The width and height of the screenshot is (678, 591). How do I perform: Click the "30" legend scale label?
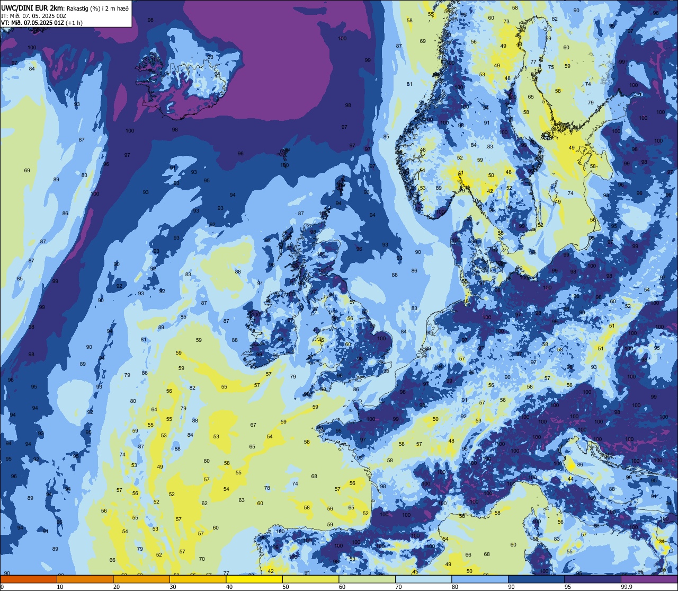tap(173, 587)
